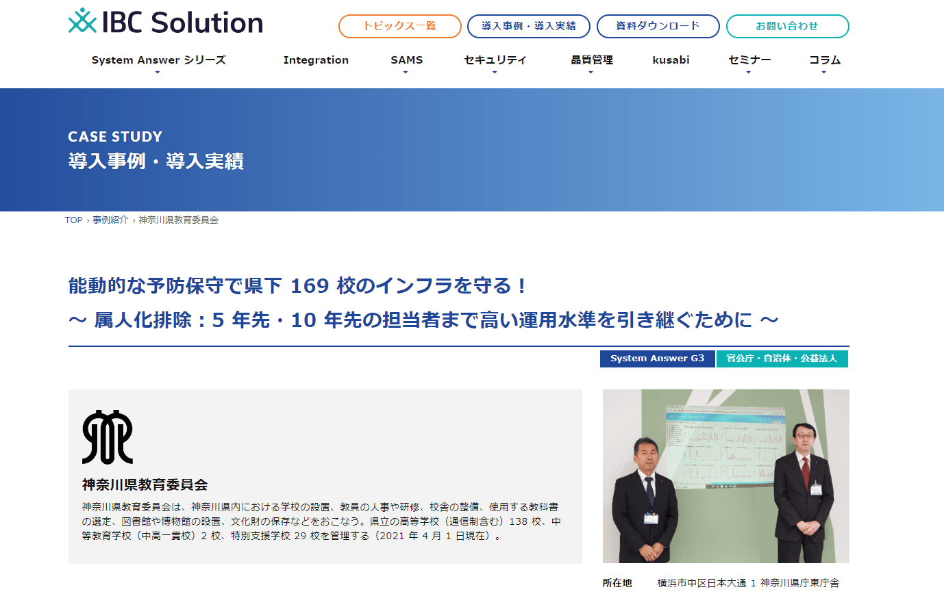Screen dimensions: 944x596
Task: Click the お問い合わせ button
Action: pos(788,26)
